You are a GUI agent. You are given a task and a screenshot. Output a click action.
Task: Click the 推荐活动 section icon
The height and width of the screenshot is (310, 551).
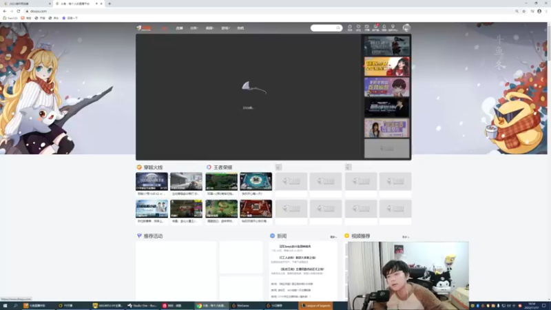tap(139, 236)
